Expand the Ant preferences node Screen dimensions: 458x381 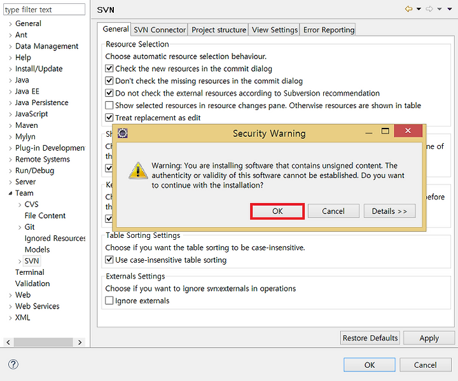[10, 36]
